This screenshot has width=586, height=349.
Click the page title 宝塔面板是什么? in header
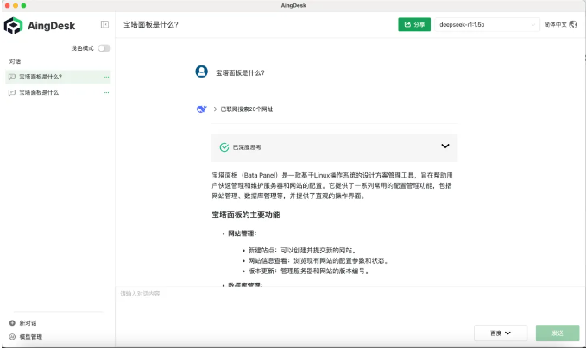point(151,25)
